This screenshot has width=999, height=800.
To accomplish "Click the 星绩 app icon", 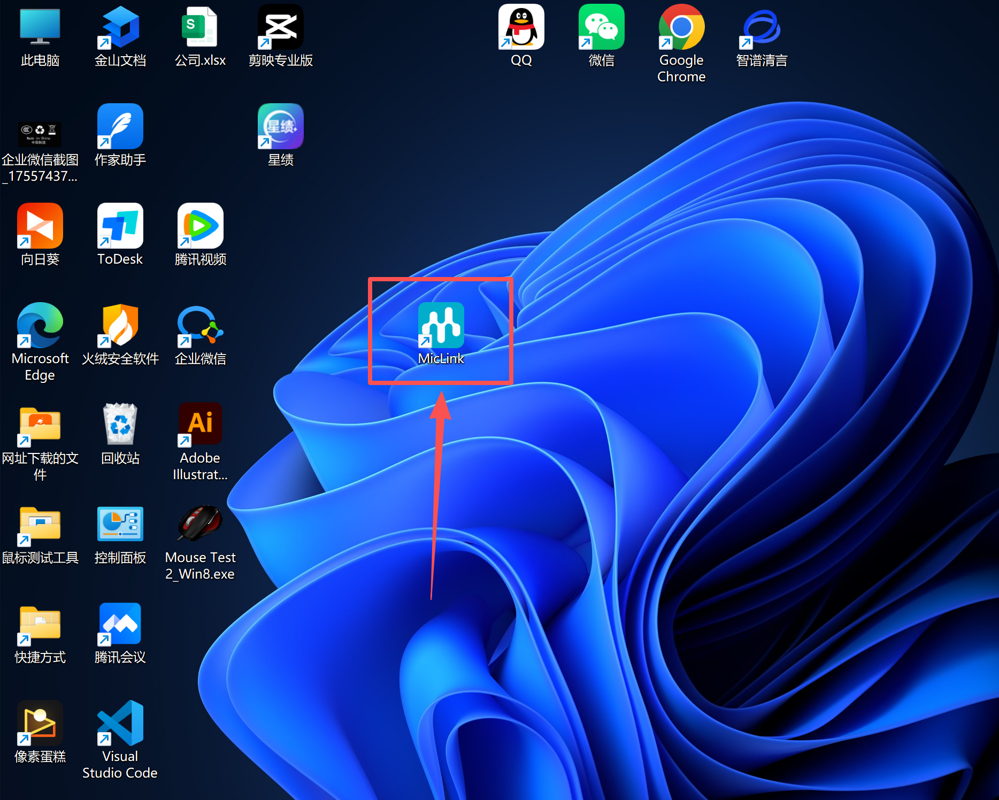I will coord(280,127).
